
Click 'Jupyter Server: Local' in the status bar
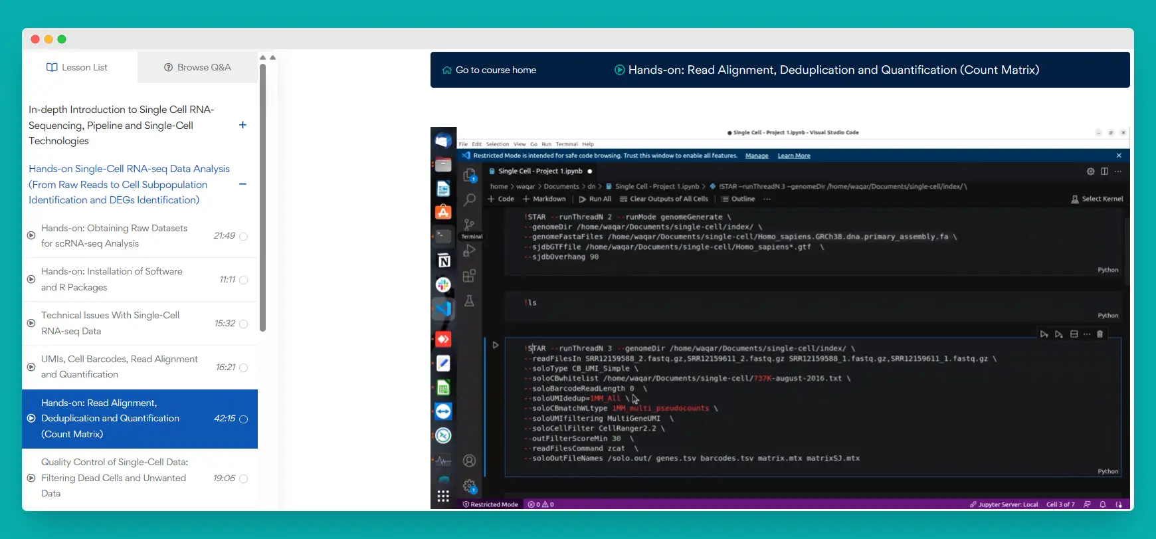(x=1003, y=504)
